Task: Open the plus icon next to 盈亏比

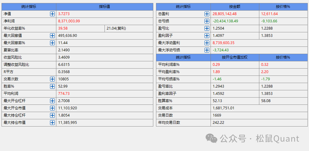Action: coord(207,28)
